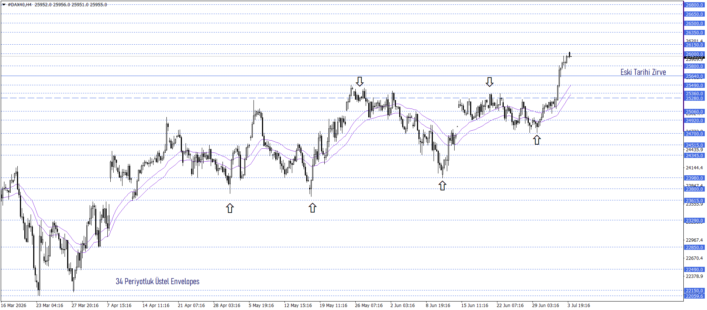Select the 28 Apr 03:16 time label
707x310 pixels.
[227, 305]
